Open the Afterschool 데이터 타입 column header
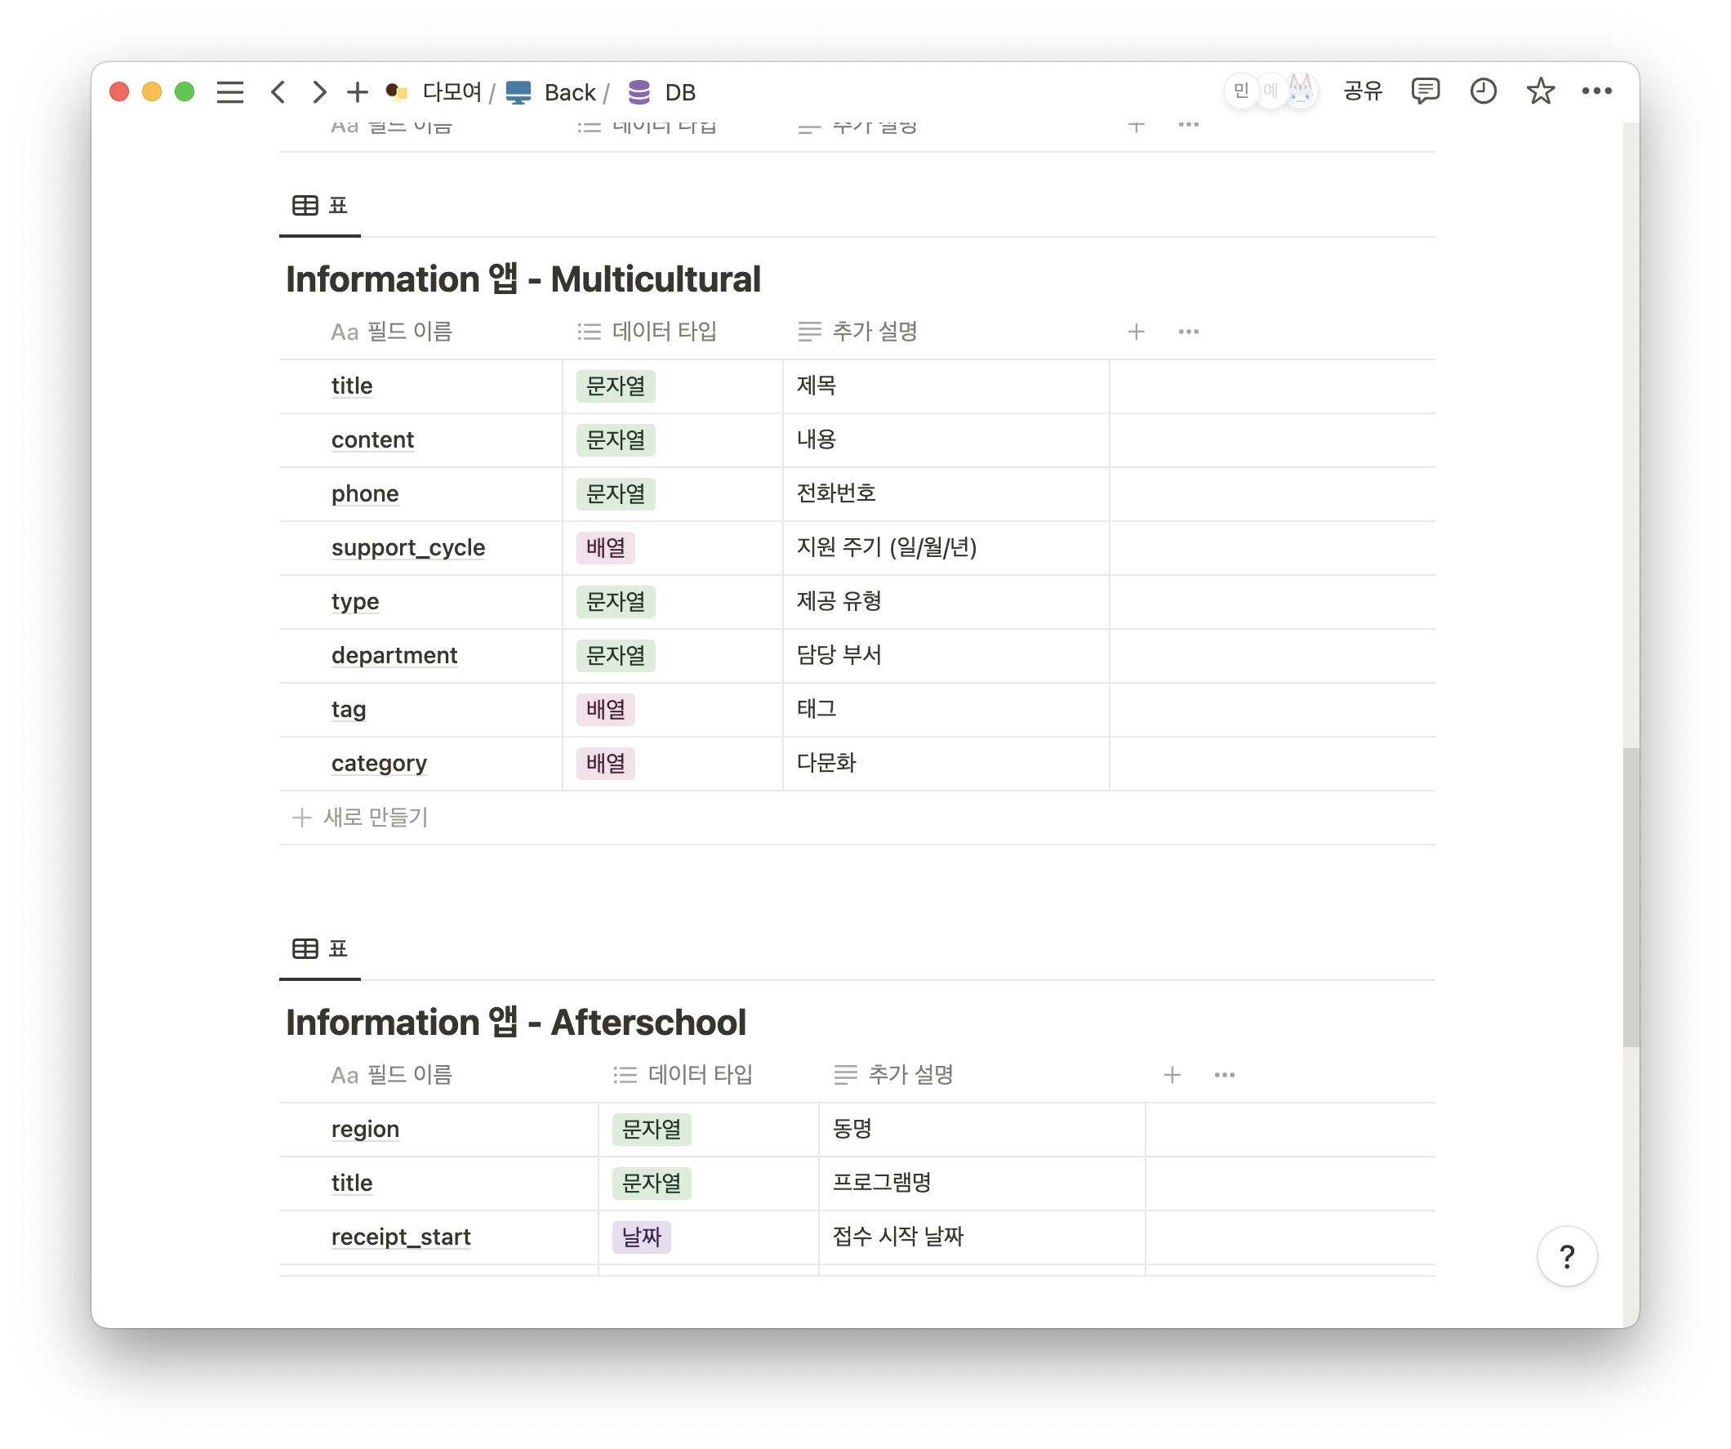1731x1449 pixels. click(683, 1075)
